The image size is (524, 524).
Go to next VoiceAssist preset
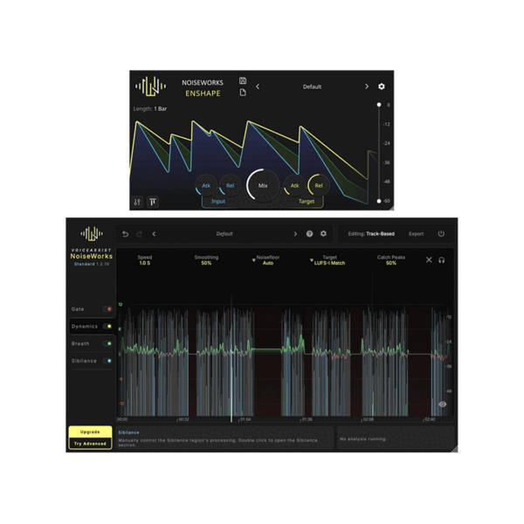point(295,234)
